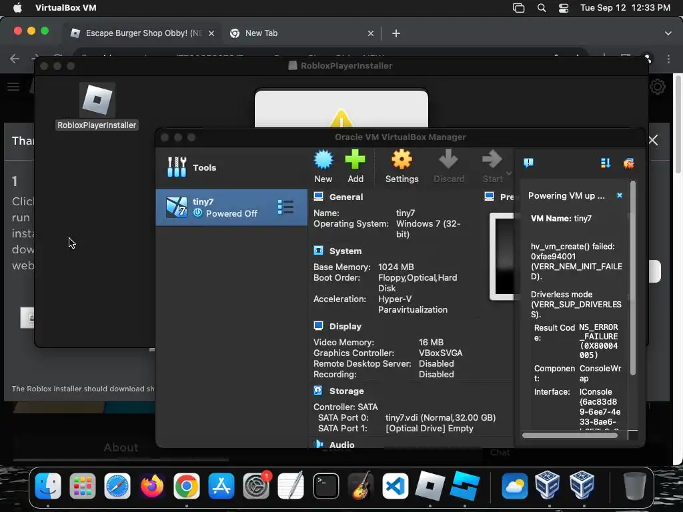Open Google Chrome from the Dock
Viewport: 683px width, 512px height.
coord(187,486)
